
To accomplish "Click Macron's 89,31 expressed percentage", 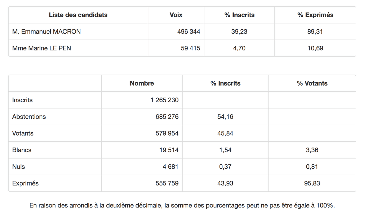I will (315, 31).
